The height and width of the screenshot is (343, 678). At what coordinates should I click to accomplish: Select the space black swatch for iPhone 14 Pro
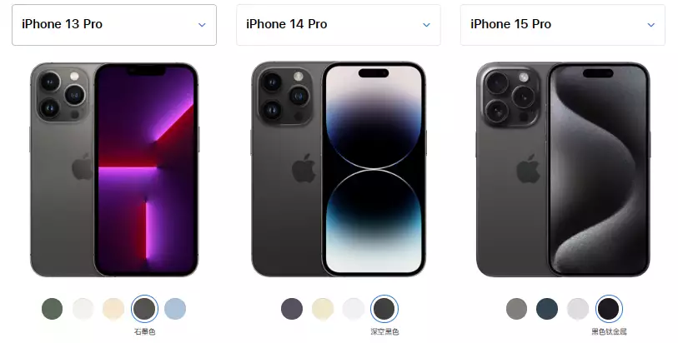[x=384, y=309]
